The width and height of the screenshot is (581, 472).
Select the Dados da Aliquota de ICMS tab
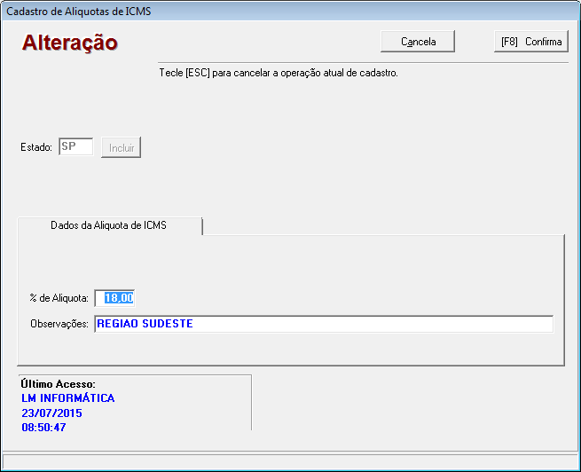tap(109, 225)
